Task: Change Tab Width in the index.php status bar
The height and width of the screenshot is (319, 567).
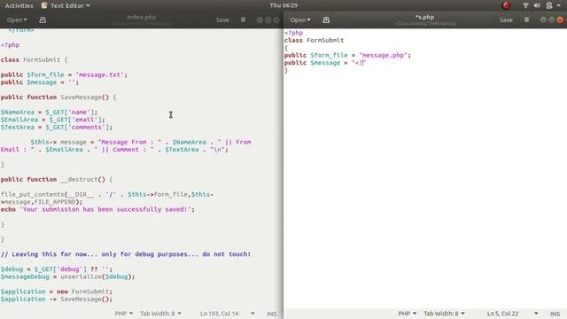Action: (x=160, y=314)
